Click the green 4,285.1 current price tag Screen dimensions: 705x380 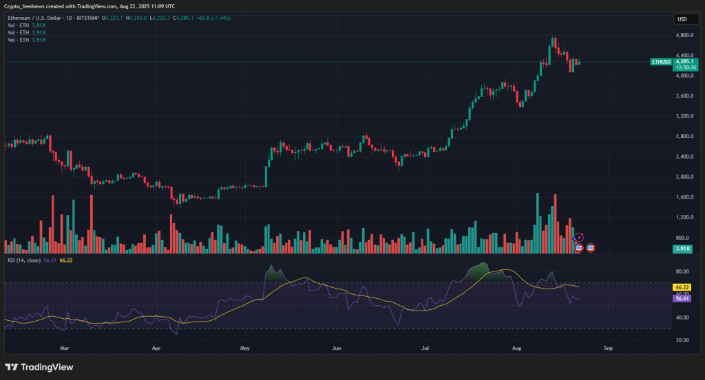tap(685, 61)
